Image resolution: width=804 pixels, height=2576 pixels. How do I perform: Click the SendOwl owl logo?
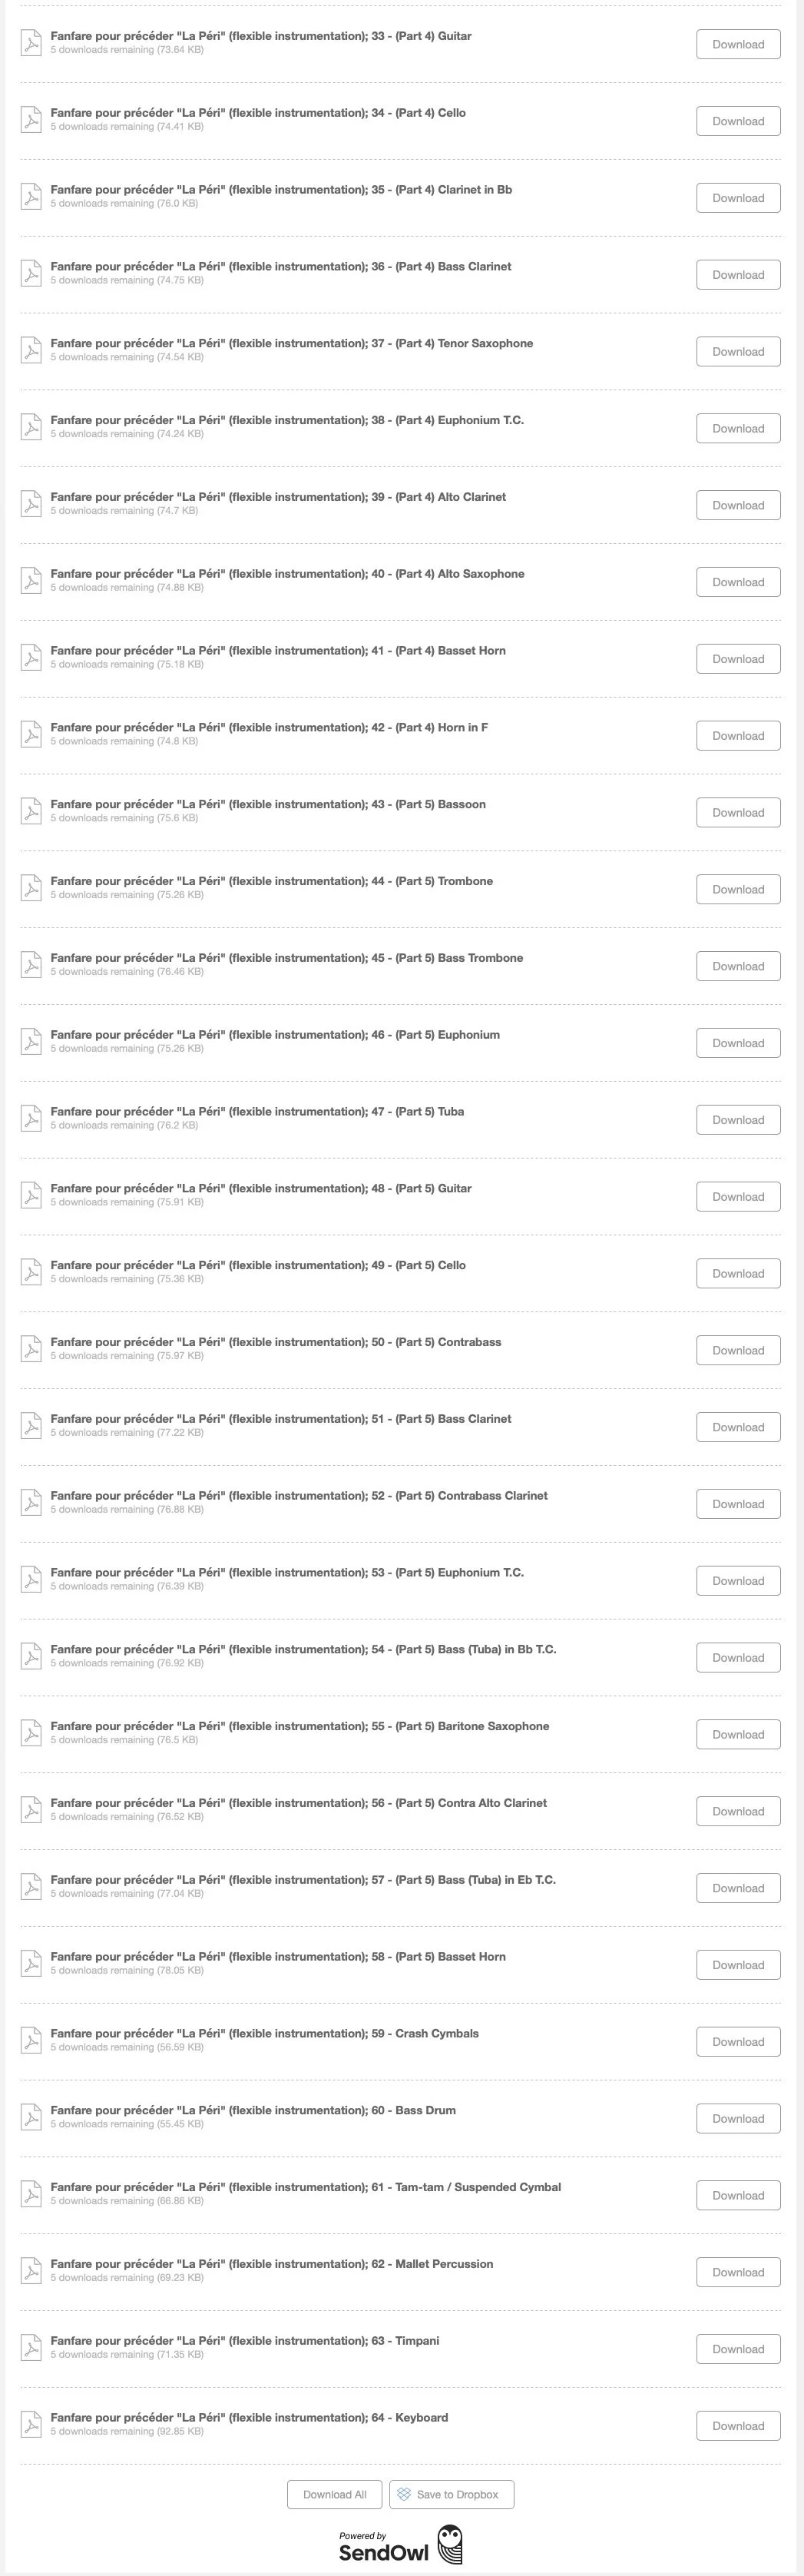(451, 2544)
